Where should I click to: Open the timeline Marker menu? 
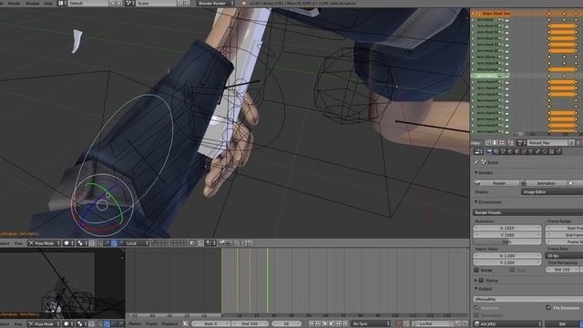[135, 324]
